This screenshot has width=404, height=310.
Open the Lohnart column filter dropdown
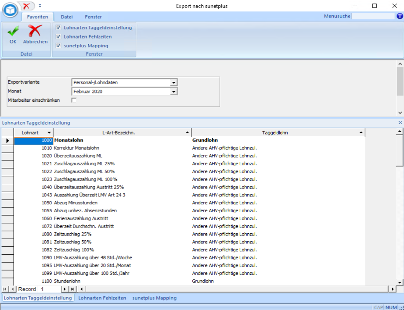click(x=49, y=132)
